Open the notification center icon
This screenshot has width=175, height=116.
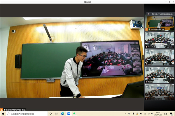171,114
